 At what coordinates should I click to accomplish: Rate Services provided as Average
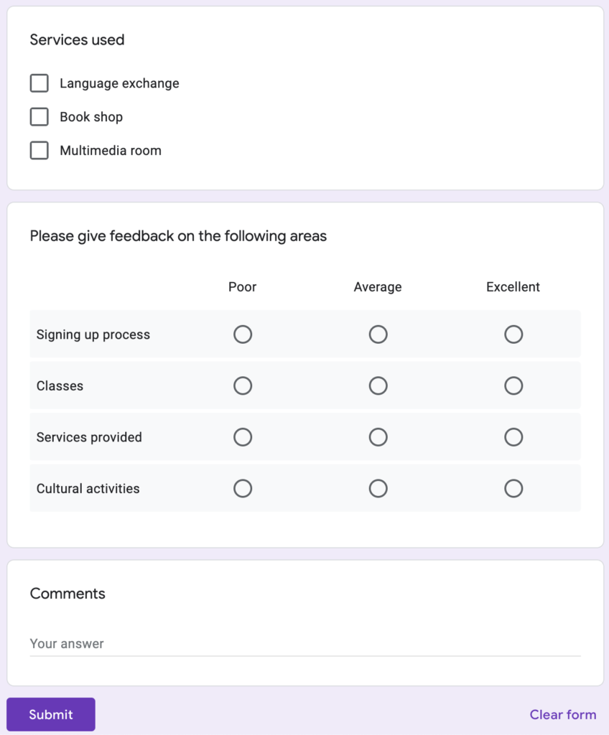[378, 436]
